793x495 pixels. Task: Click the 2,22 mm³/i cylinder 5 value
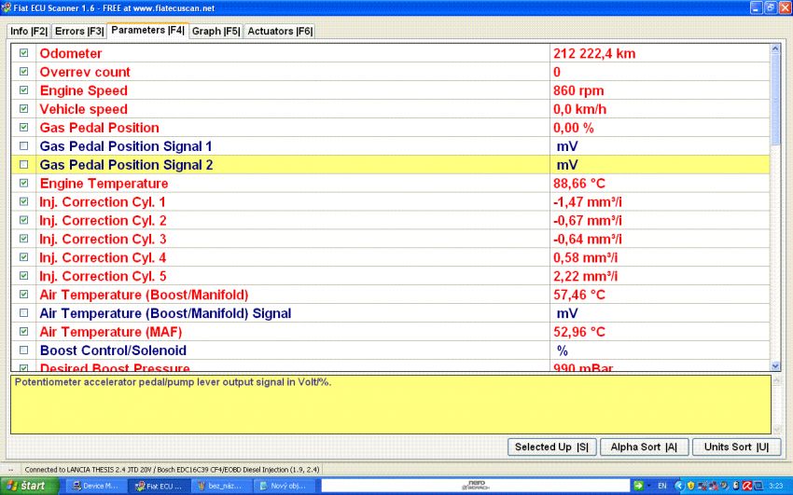point(585,276)
